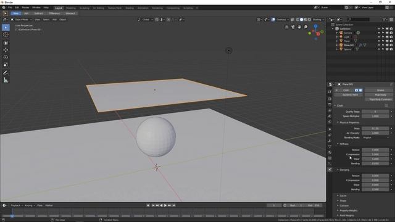Screen dimensions: 395x222
Task: Click the Rigid Body Constraint button
Action: pos(379,99)
